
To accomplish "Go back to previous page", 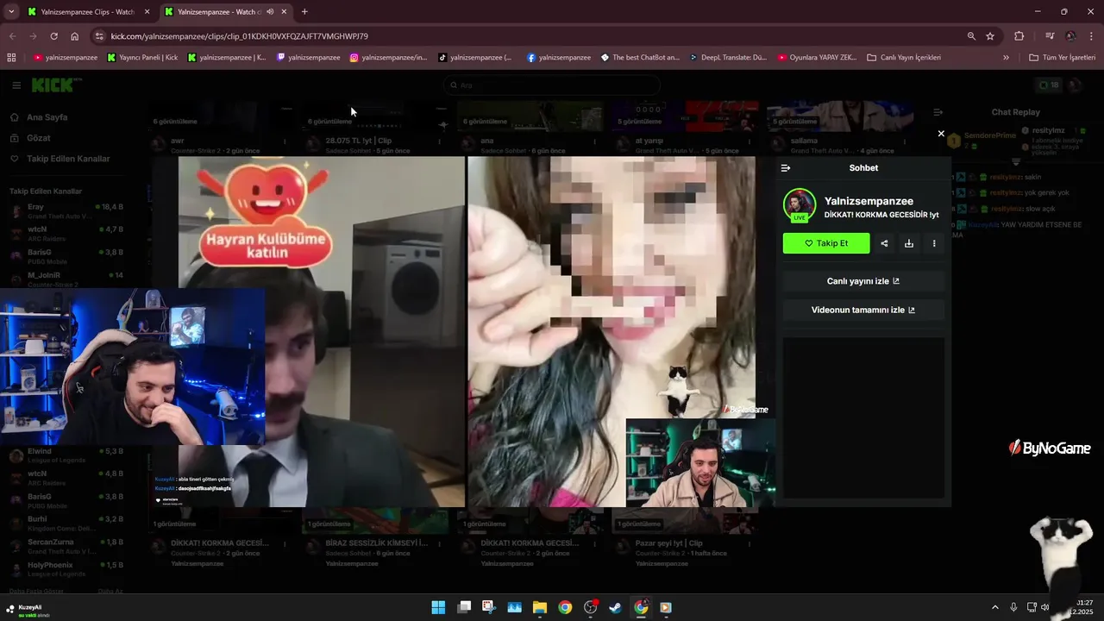I will pos(12,36).
